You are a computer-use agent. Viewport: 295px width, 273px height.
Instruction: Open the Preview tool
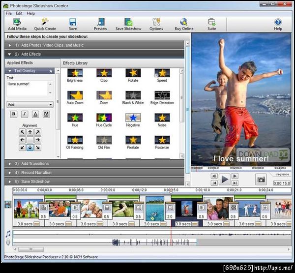click(x=100, y=25)
